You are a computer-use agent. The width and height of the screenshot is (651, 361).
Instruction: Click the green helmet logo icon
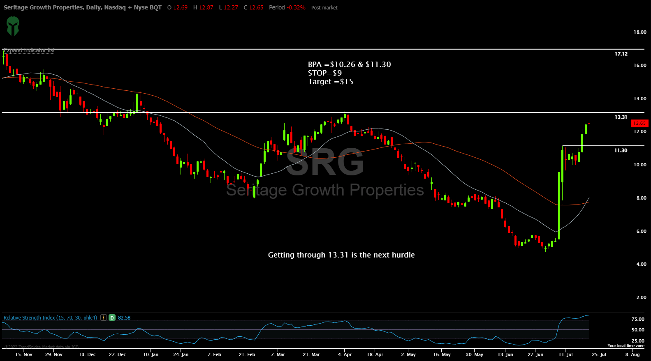(x=13, y=26)
